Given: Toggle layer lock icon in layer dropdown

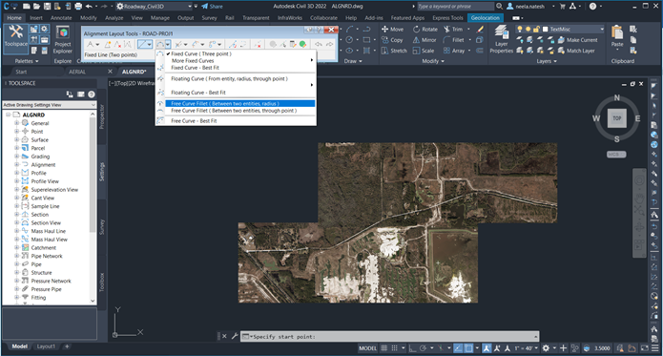Looking at the screenshot, I should tap(536, 29).
